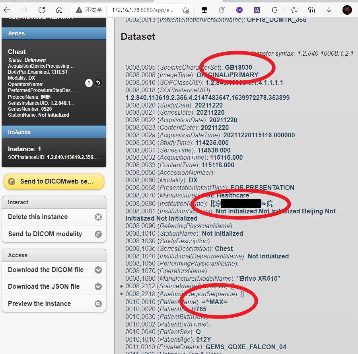Open the IA extension icon
Image resolution: width=358 pixels, height=354 pixels.
(x=257, y=10)
